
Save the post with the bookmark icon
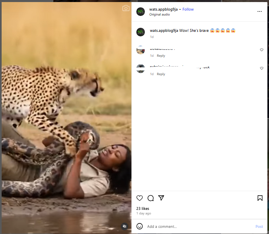(260, 198)
